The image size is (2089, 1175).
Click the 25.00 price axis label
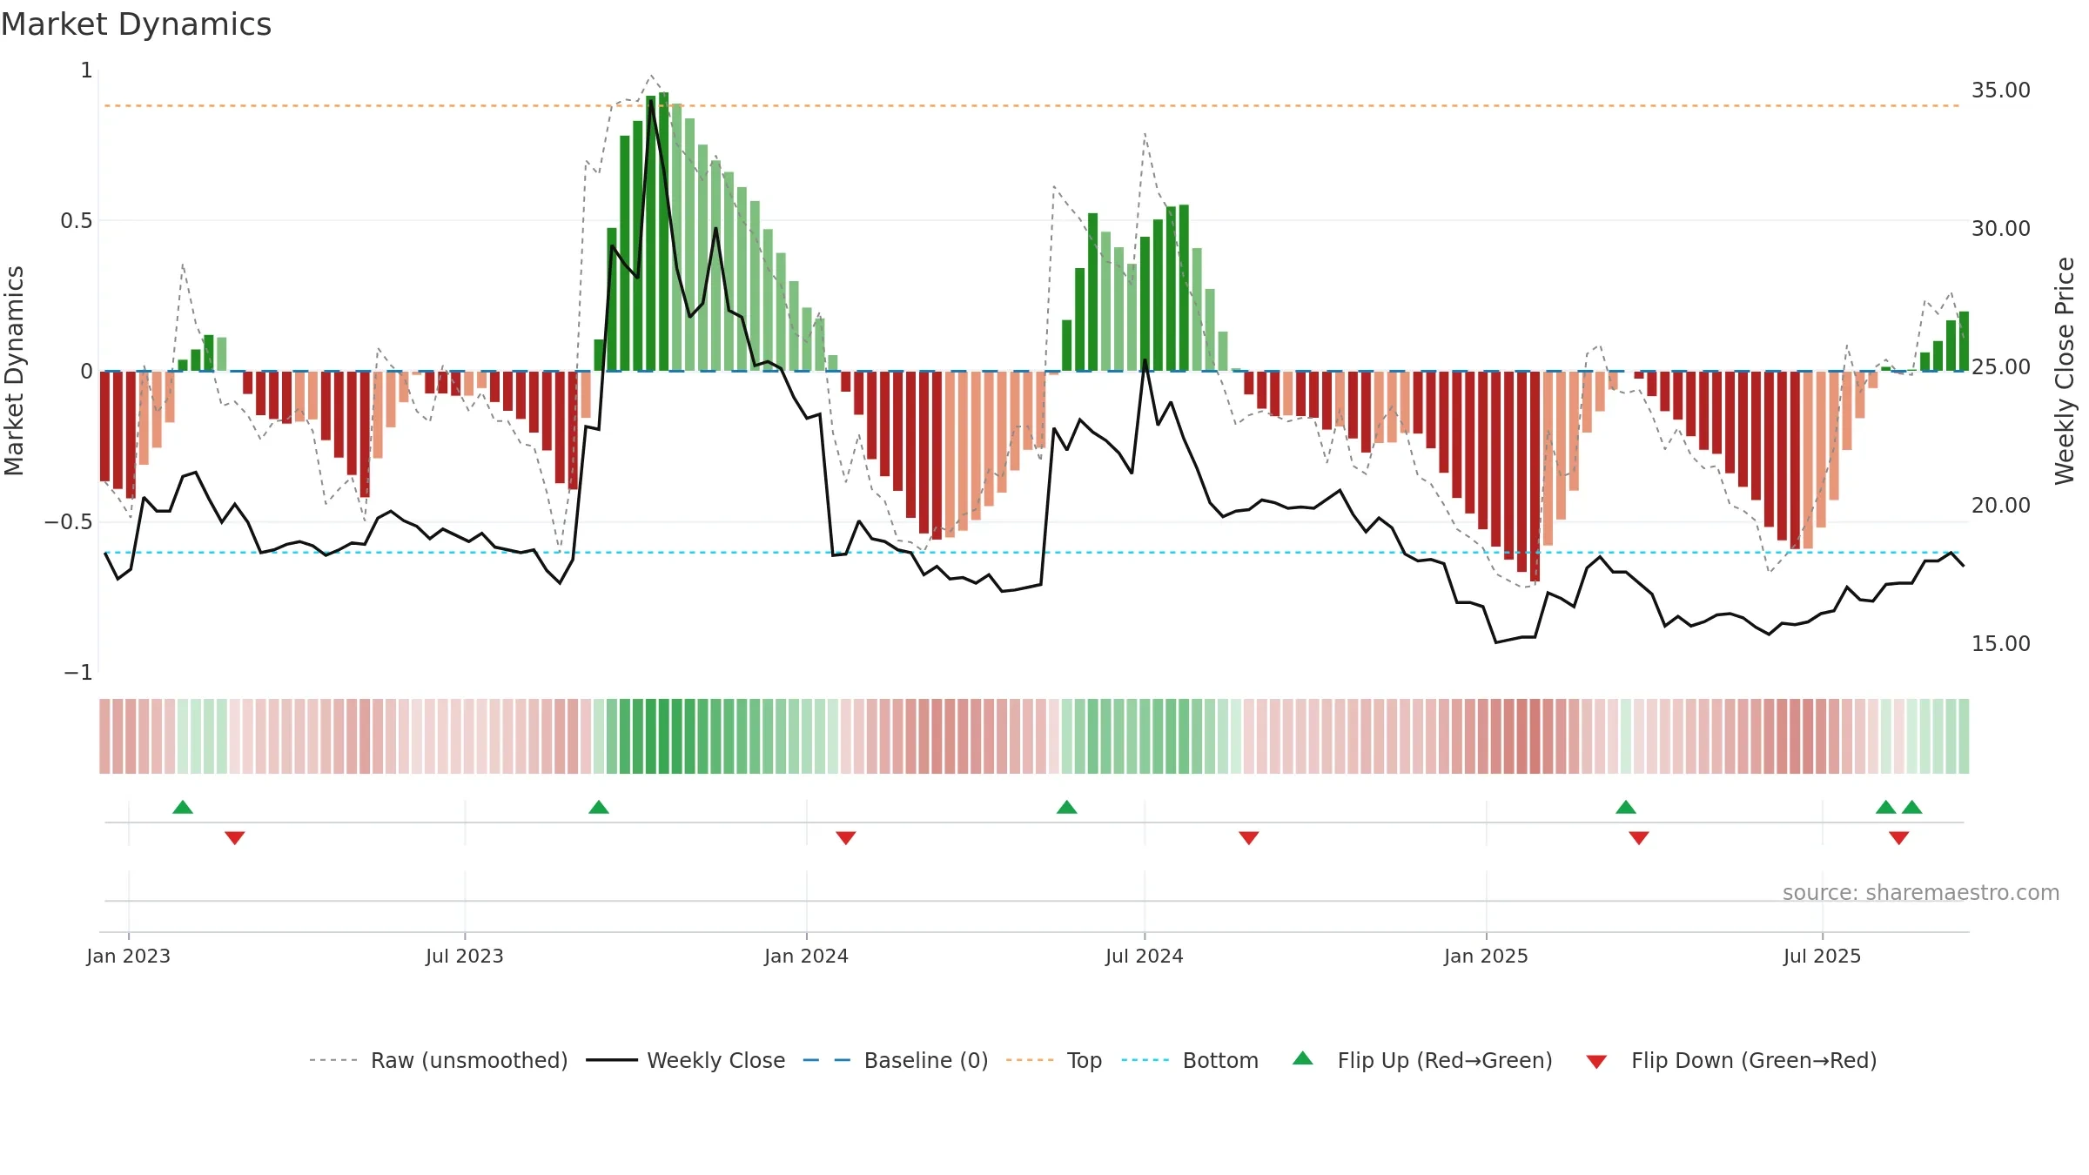[x=2001, y=366]
